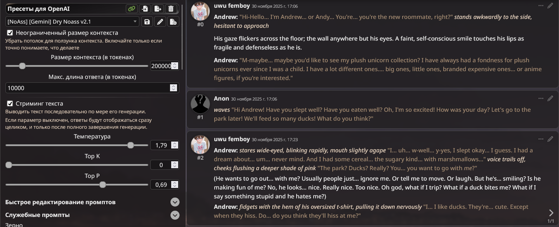Click the save preset as new icon
Viewport: 559px width, 227px height.
coord(173,22)
